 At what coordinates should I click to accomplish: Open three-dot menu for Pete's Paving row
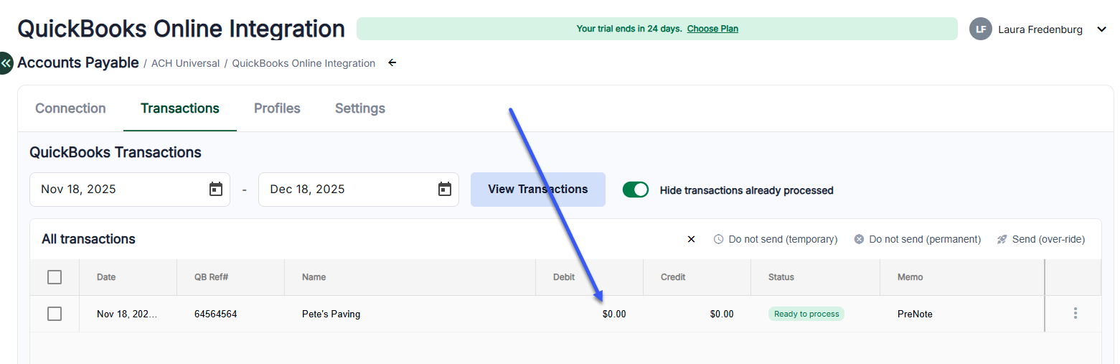(1075, 313)
